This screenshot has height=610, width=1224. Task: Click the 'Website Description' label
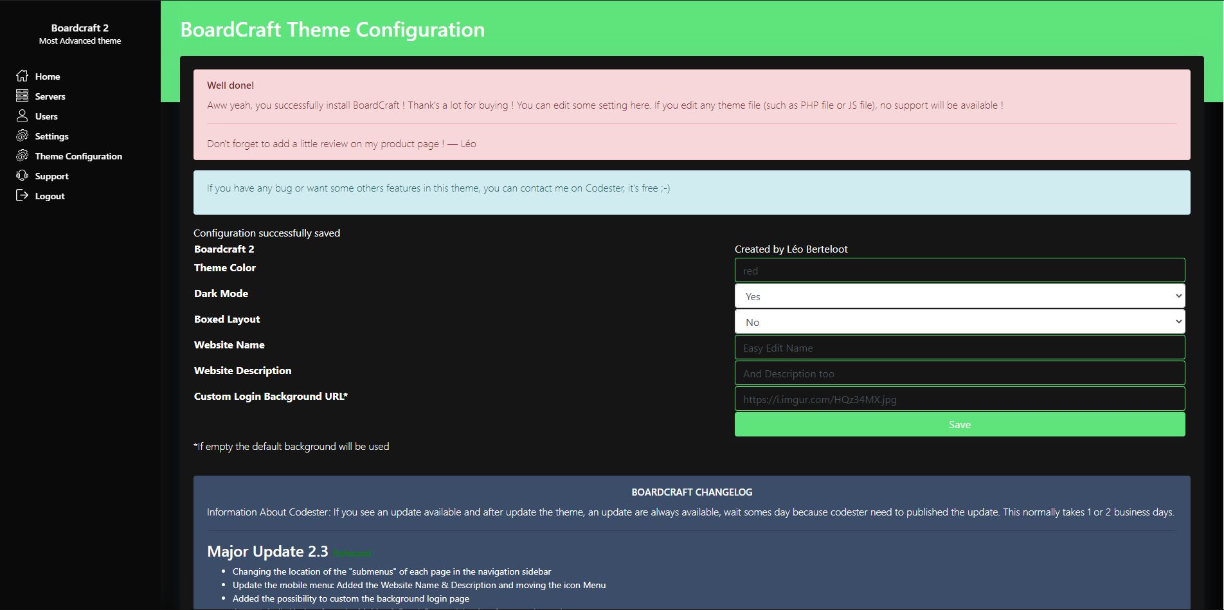(243, 370)
